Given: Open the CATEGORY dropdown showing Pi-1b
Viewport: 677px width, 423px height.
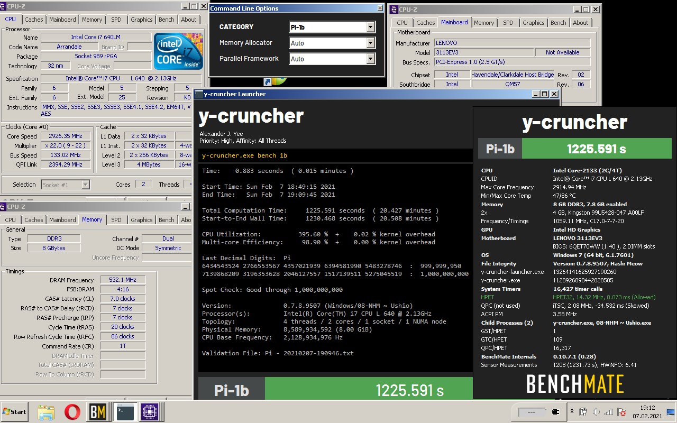Looking at the screenshot, I should coord(332,27).
